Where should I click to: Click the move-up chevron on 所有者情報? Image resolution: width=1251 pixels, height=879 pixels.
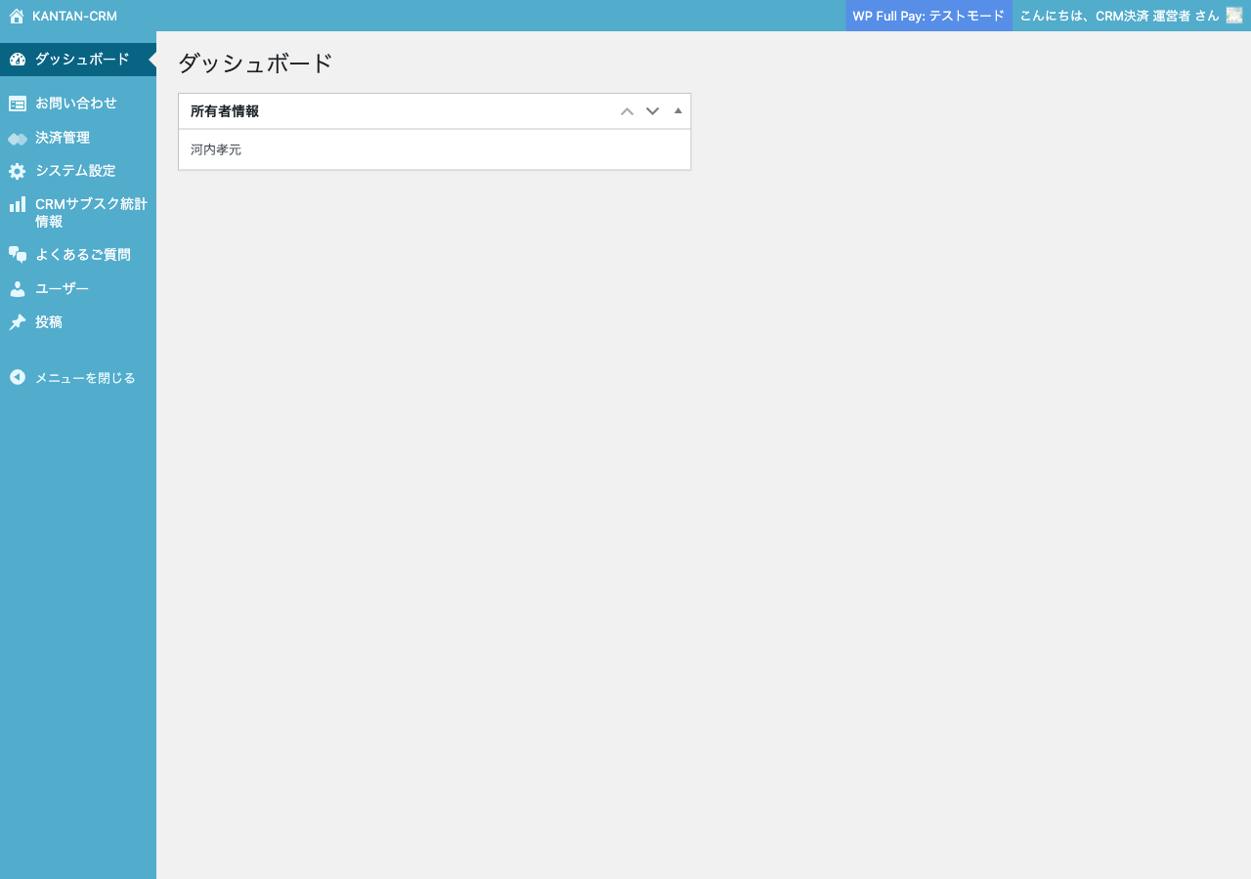(626, 110)
